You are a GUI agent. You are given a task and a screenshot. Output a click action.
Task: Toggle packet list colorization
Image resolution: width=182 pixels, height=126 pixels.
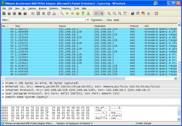click(96, 13)
